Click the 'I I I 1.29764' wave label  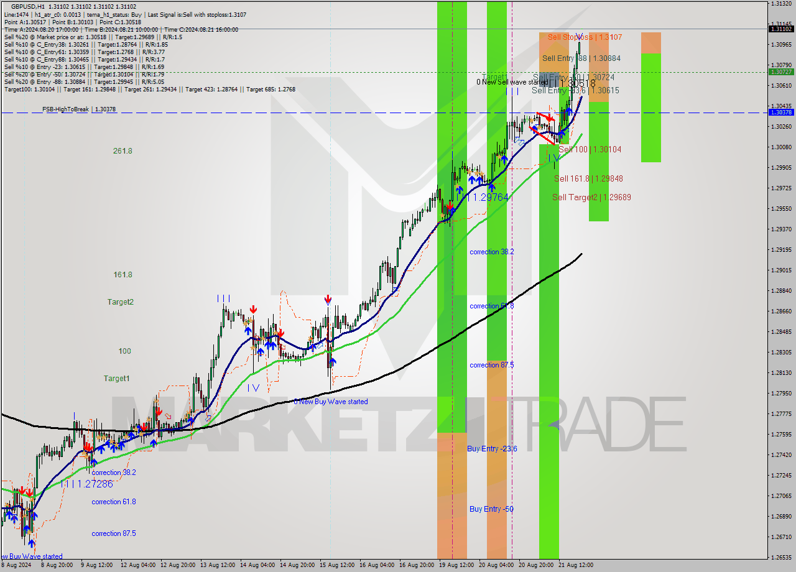coord(483,197)
